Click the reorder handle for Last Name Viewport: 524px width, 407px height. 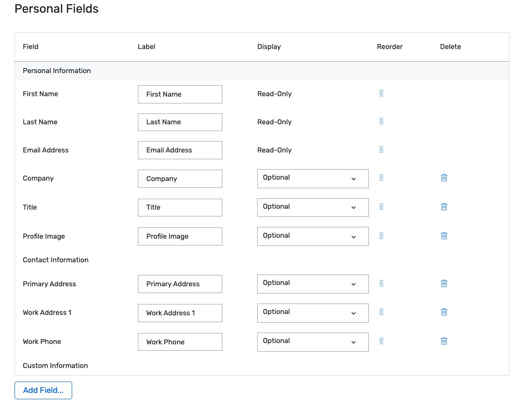[381, 121]
